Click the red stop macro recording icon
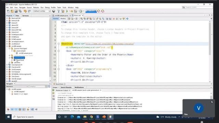This screenshot has width=219, height=123. pos(114,19)
